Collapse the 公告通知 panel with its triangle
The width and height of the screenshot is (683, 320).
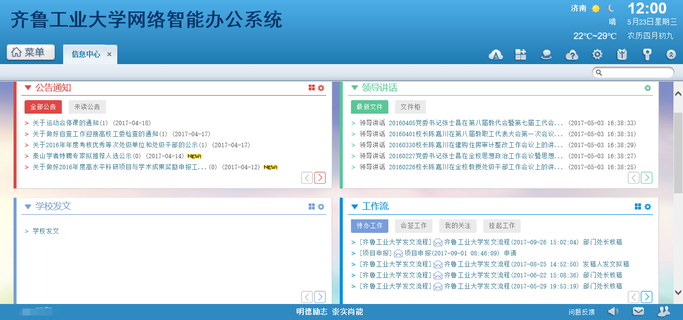tap(28, 88)
